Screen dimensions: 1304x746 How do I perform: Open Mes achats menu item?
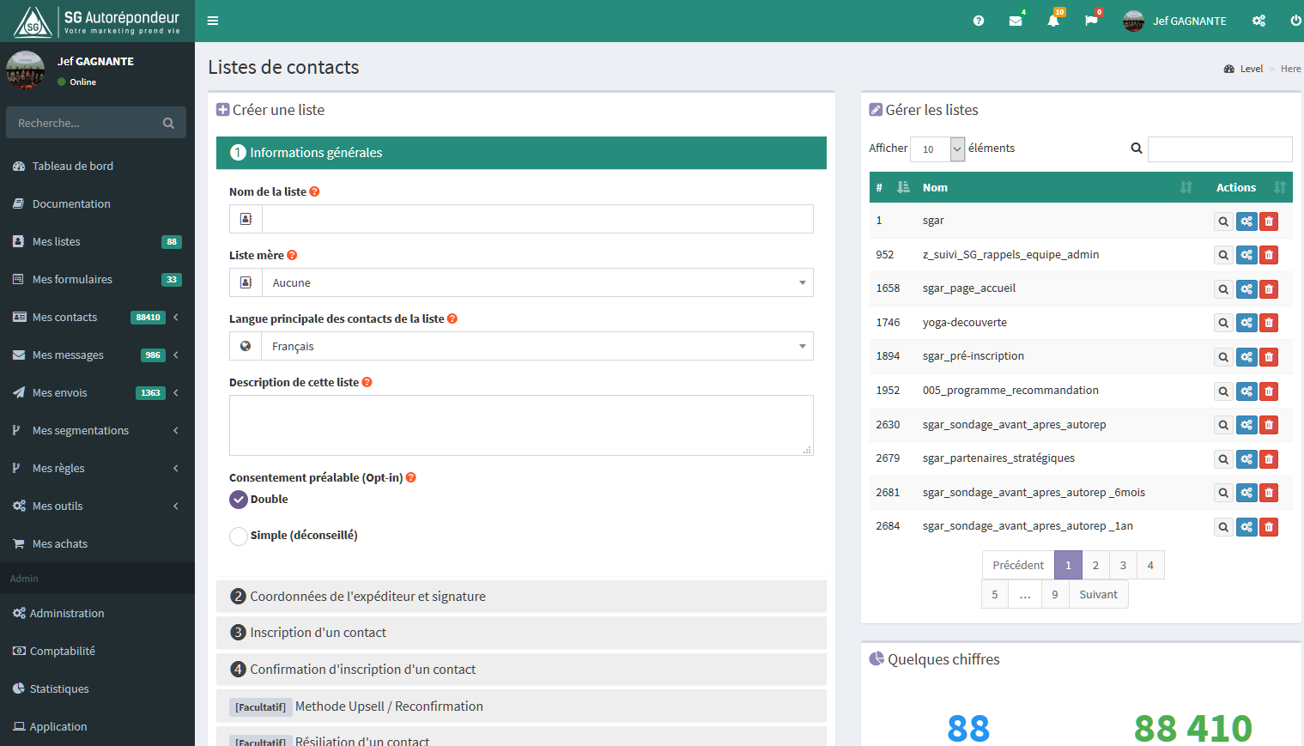97,543
